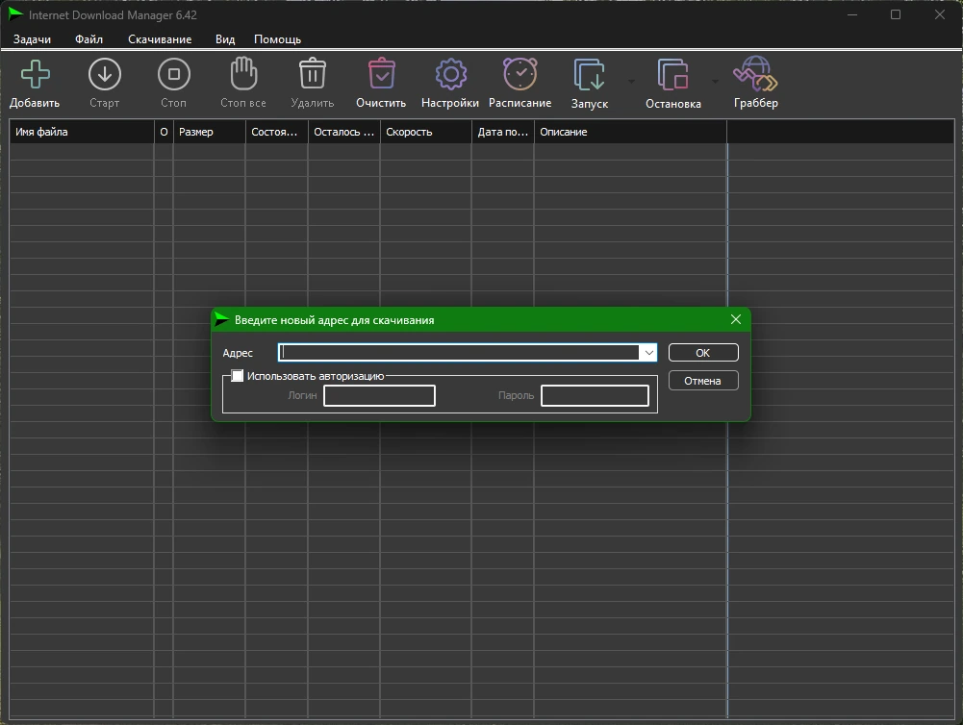
Task: Open the Адрес history dropdown arrow
Action: 648,352
